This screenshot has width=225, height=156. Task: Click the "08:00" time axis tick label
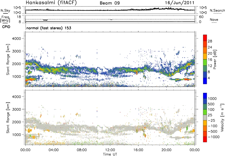pyautogui.click(x=82, y=150)
